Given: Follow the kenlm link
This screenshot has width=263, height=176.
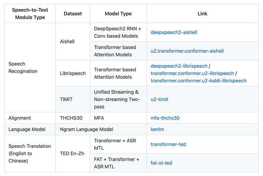Looking at the screenshot, I should click(x=157, y=129).
